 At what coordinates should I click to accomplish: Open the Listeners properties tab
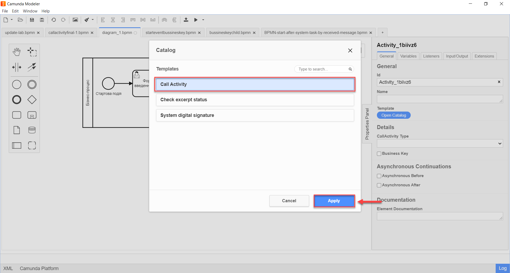431,56
